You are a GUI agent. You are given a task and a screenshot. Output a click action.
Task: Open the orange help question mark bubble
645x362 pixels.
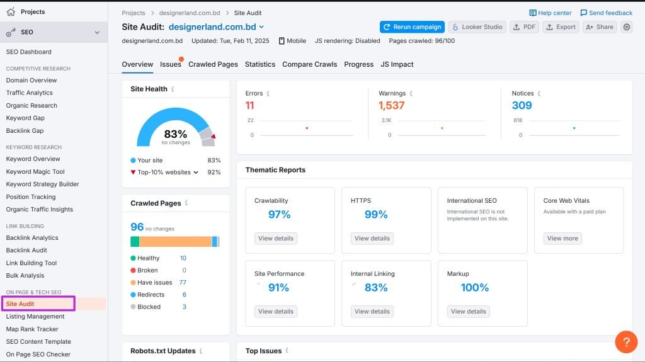coord(626,342)
